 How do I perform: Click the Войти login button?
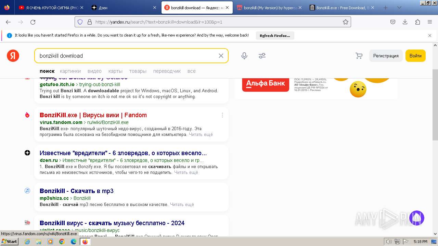(415, 56)
